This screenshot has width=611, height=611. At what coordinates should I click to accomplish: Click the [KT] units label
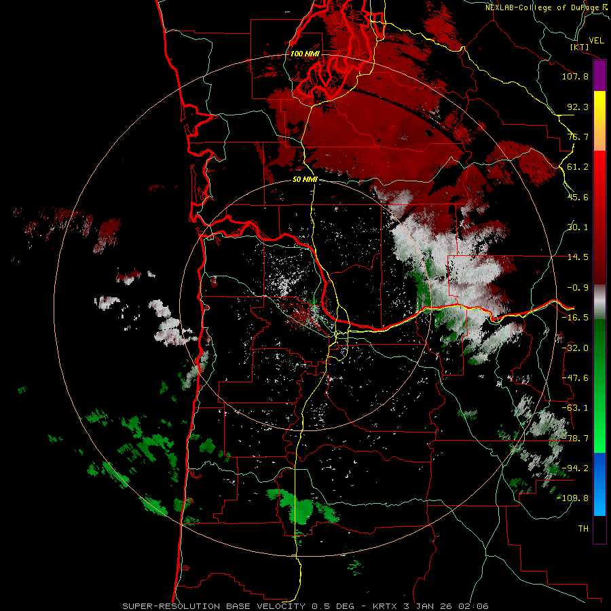(x=580, y=47)
